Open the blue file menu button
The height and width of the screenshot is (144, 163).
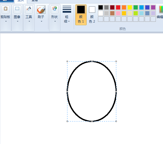(7, 1)
